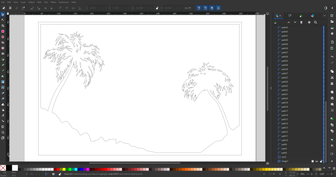The width and height of the screenshot is (336, 177).
Task: Click Select All toolbar icon
Action: click(4, 8)
